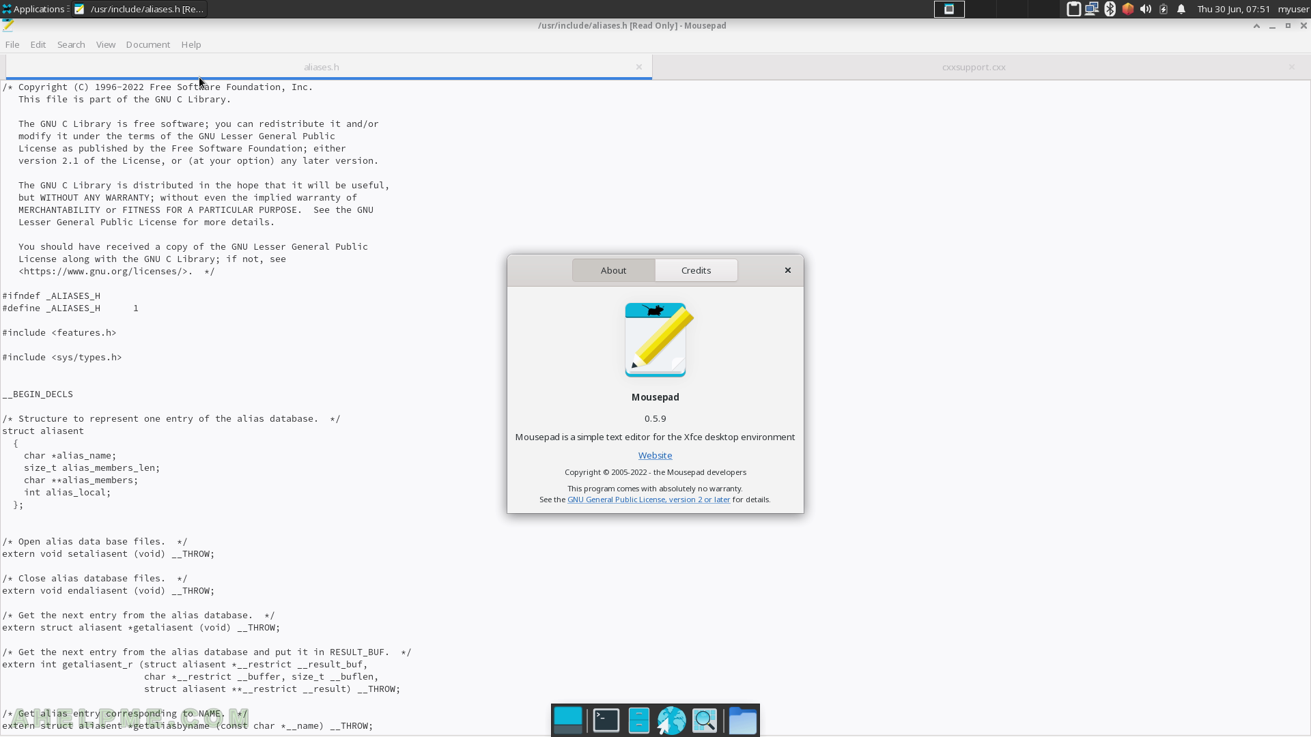Open the volume control tray icon

1146,9
